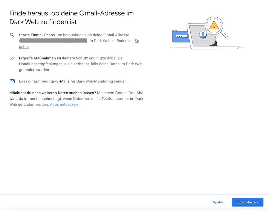Click the double checkmark icon
The height and width of the screenshot is (210, 269).
(x=12, y=58)
